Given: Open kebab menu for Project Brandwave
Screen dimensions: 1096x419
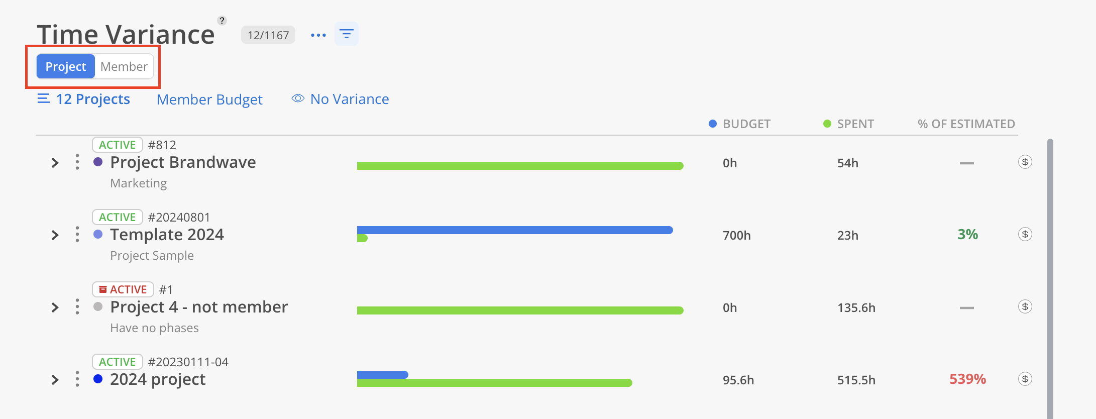Looking at the screenshot, I should click(77, 162).
